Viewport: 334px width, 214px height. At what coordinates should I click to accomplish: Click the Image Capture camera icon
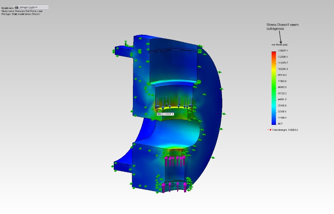[x=16, y=7]
